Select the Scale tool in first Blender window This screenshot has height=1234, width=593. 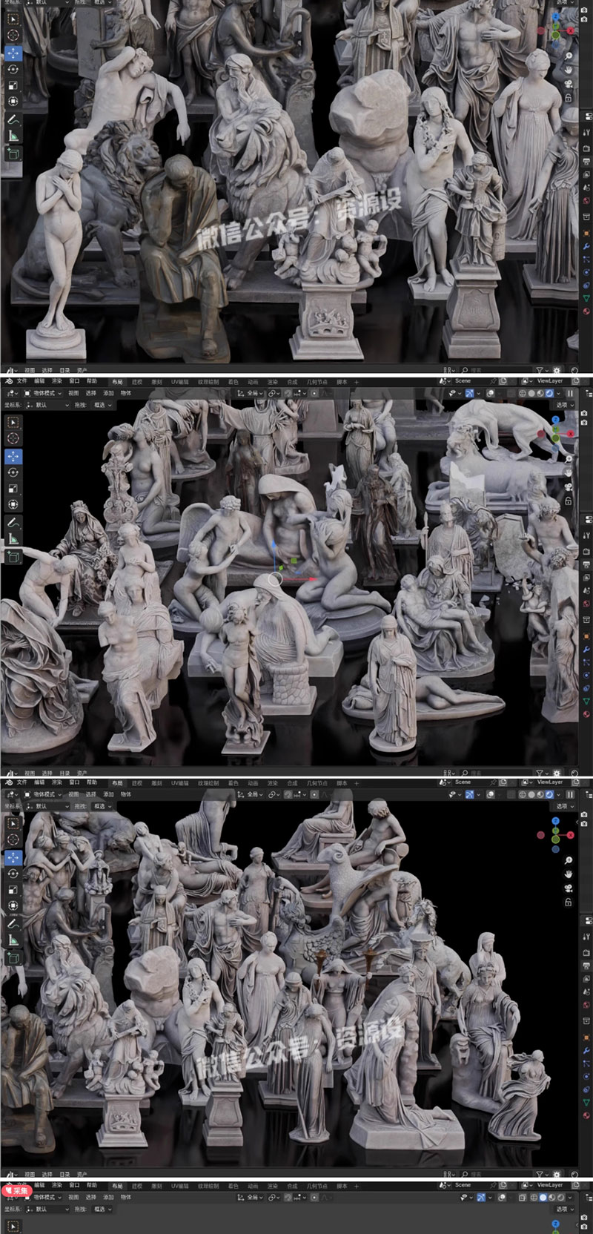pyautogui.click(x=13, y=85)
